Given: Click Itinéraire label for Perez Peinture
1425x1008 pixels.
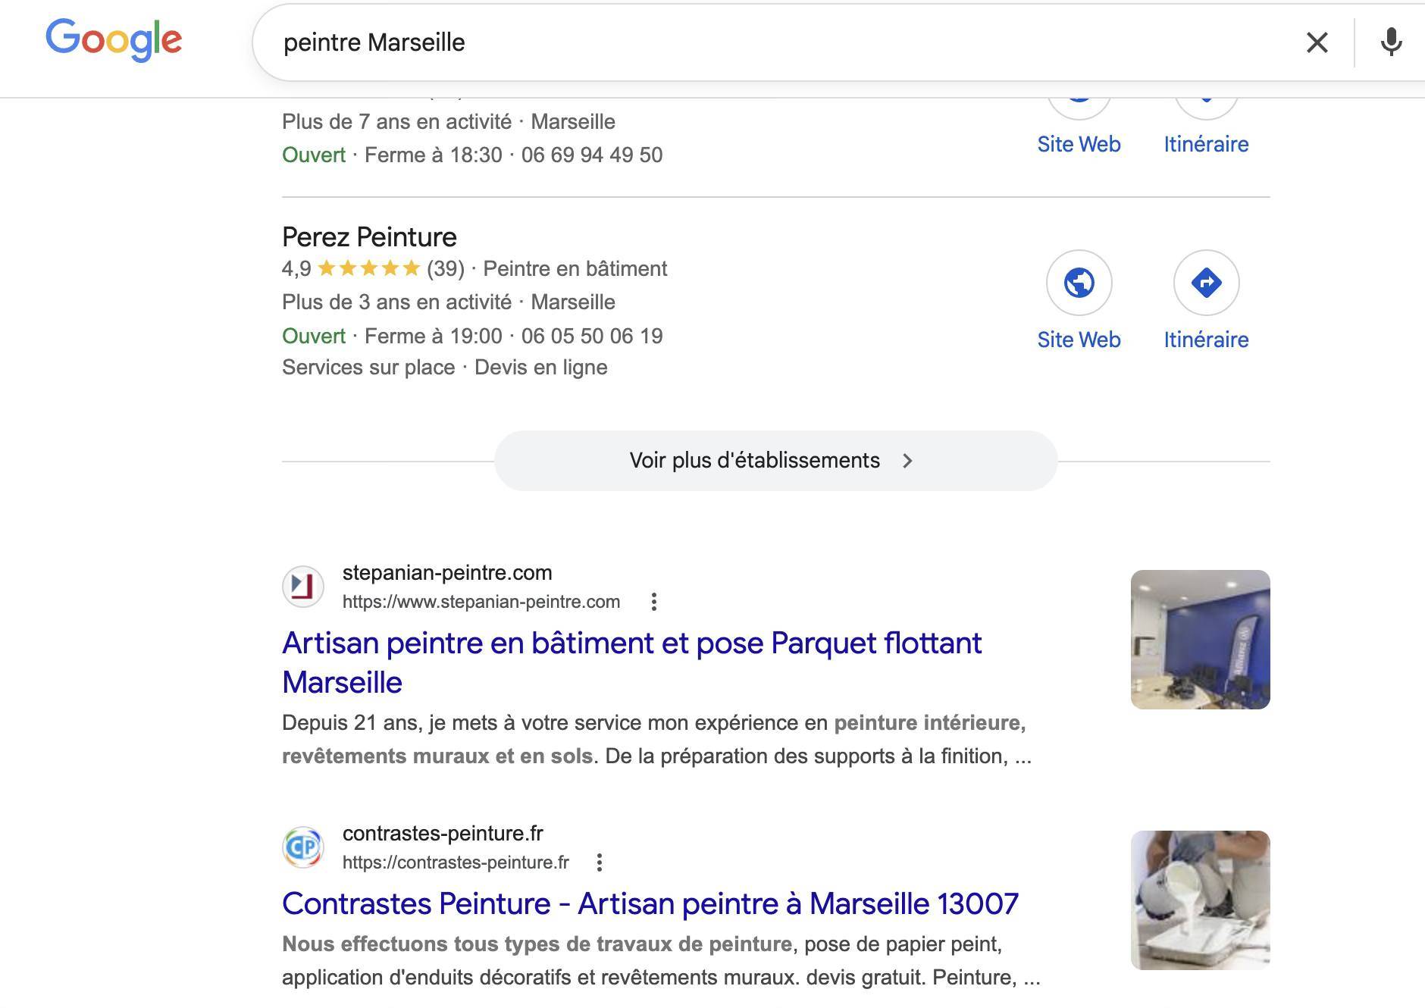Looking at the screenshot, I should coord(1206,340).
